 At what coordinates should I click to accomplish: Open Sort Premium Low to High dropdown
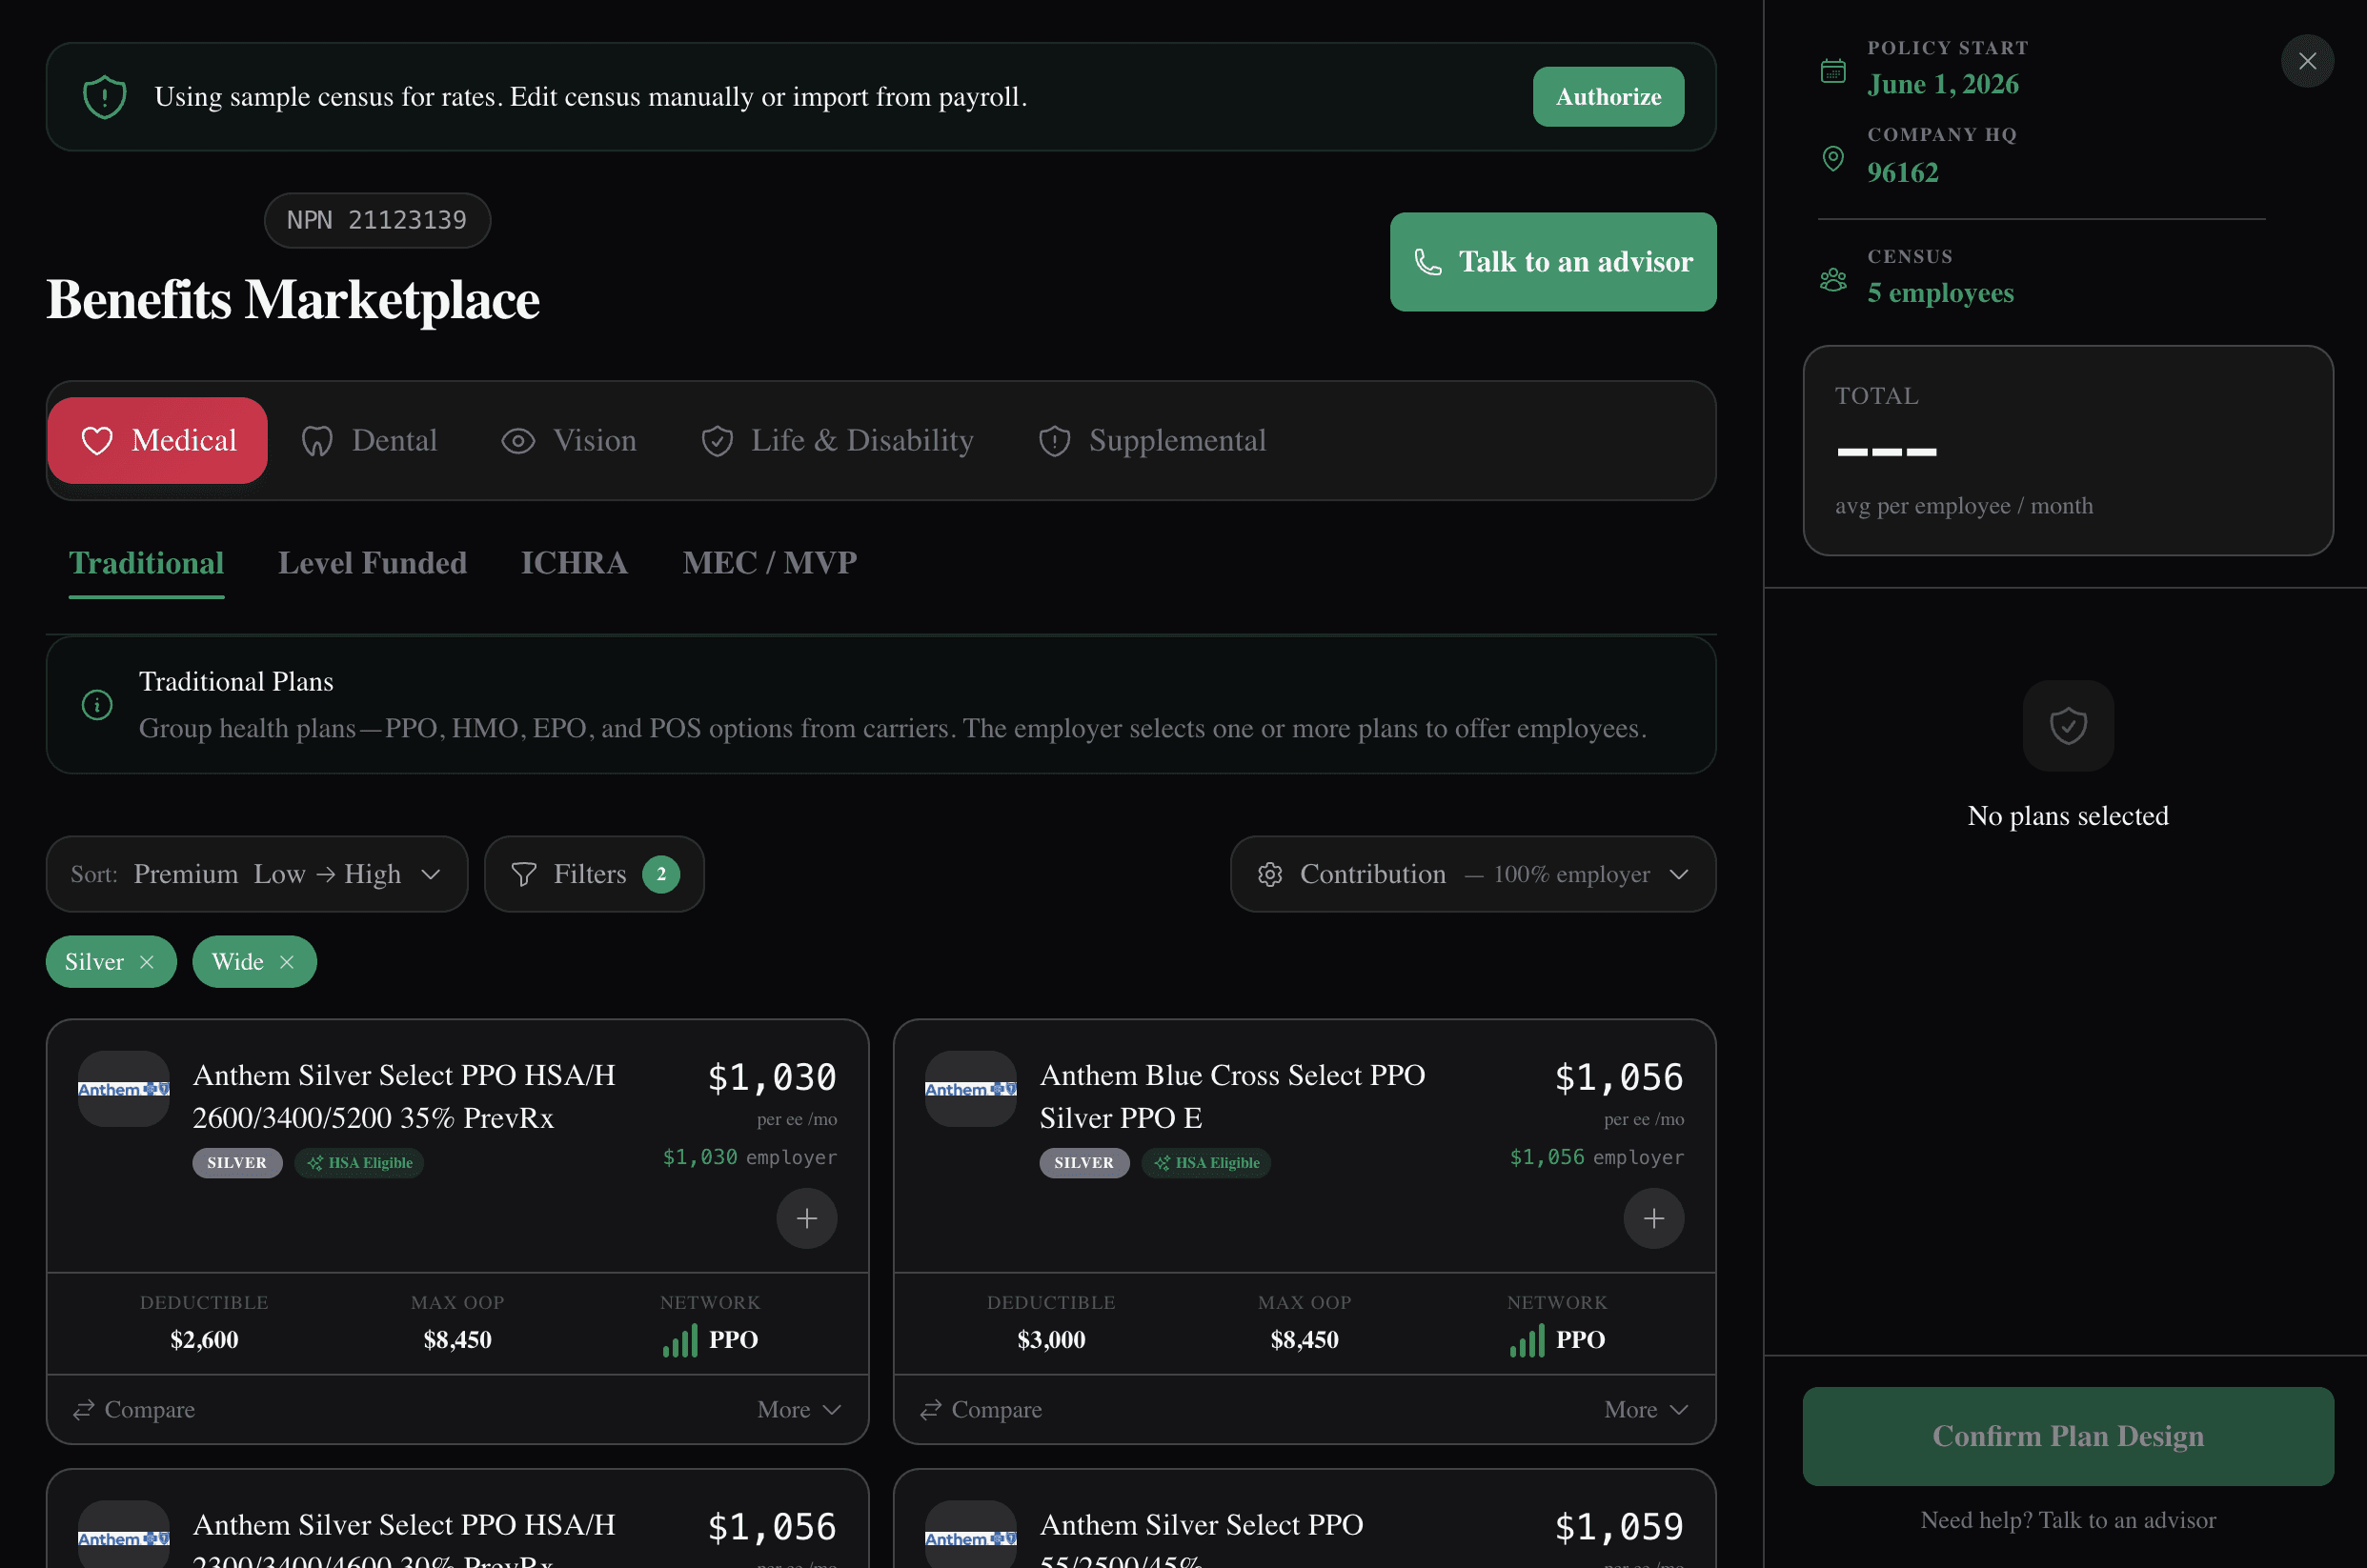(257, 874)
